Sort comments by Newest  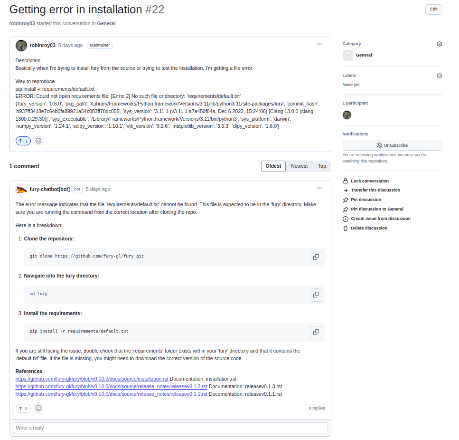coord(299,166)
